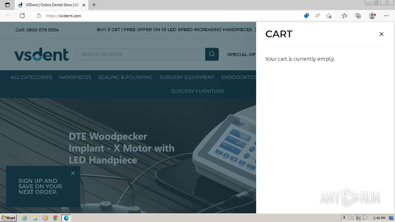Open the tab actions menu icon

pyautogui.click(x=7, y=5)
